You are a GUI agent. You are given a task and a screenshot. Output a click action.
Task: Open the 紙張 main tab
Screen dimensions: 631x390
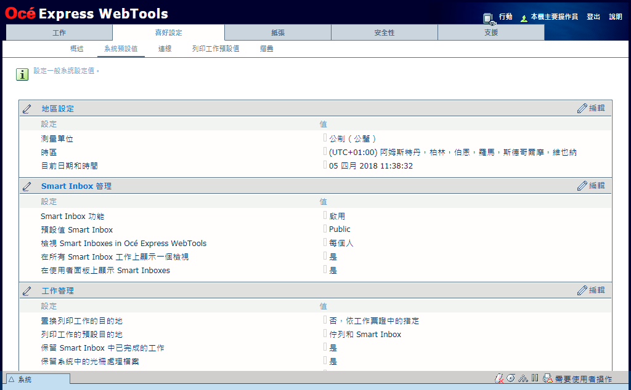point(277,33)
